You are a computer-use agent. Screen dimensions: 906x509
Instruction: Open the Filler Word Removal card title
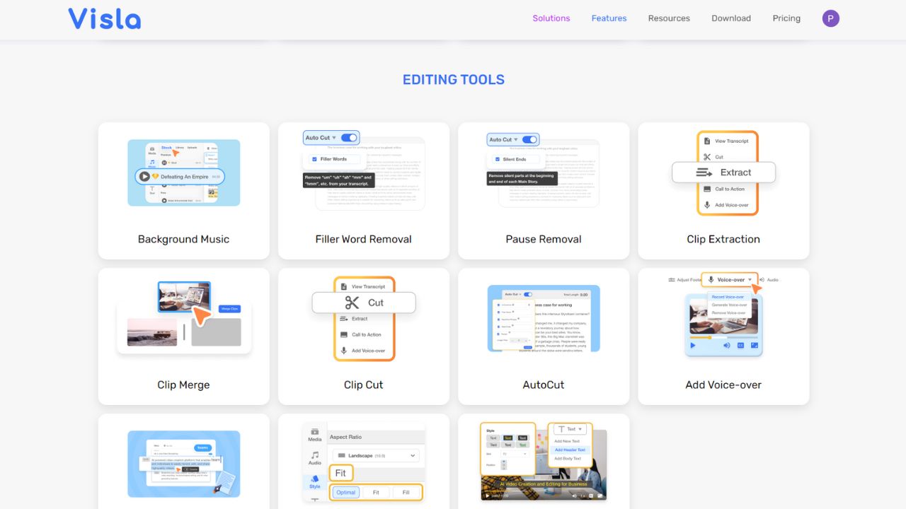point(364,239)
